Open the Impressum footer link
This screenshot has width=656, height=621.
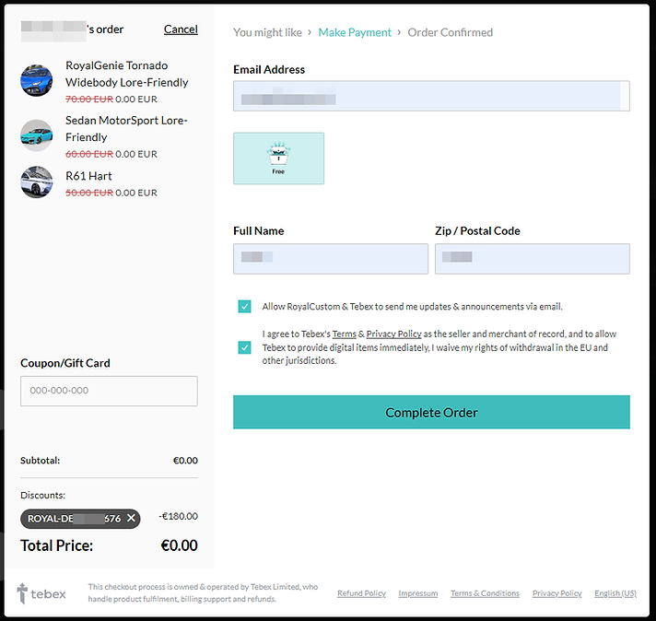click(418, 593)
